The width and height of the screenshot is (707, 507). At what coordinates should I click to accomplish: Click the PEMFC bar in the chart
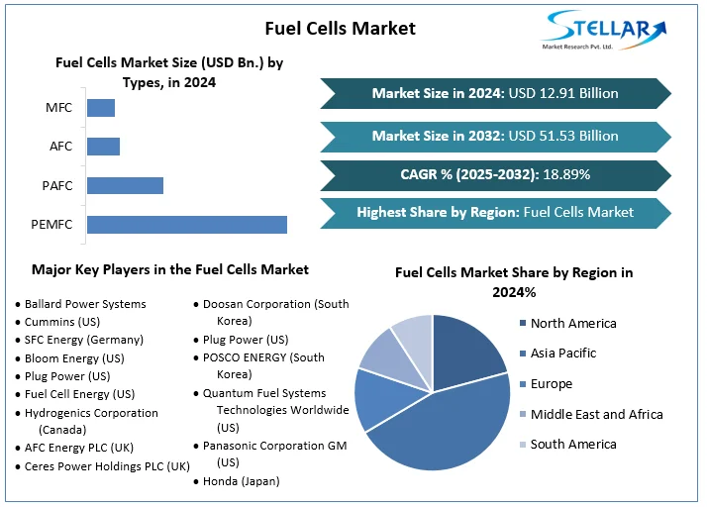pyautogui.click(x=187, y=225)
